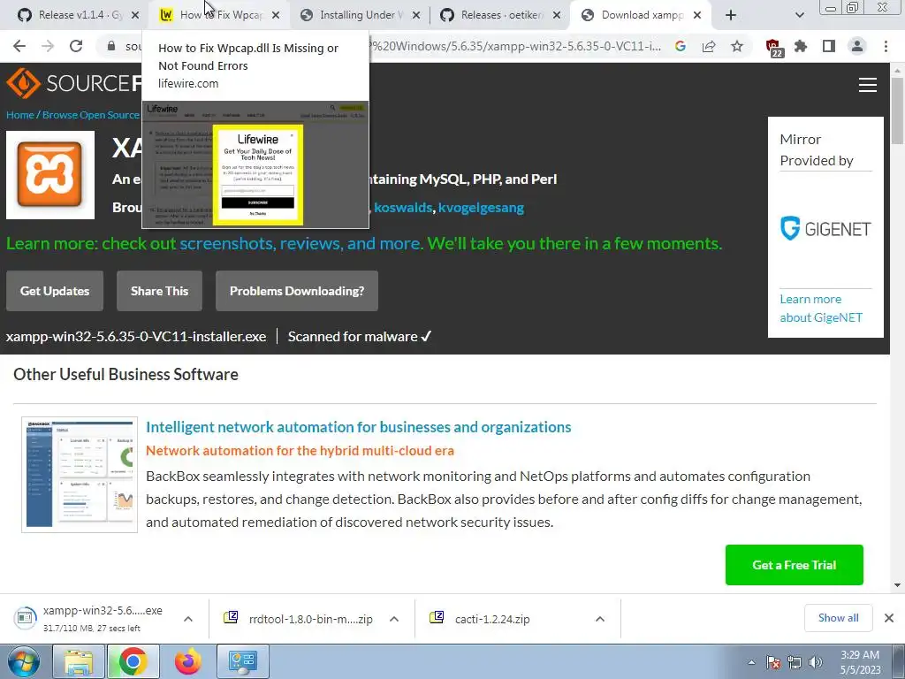Click the Get Updates button
Screen dimensions: 905x679
[x=55, y=291]
